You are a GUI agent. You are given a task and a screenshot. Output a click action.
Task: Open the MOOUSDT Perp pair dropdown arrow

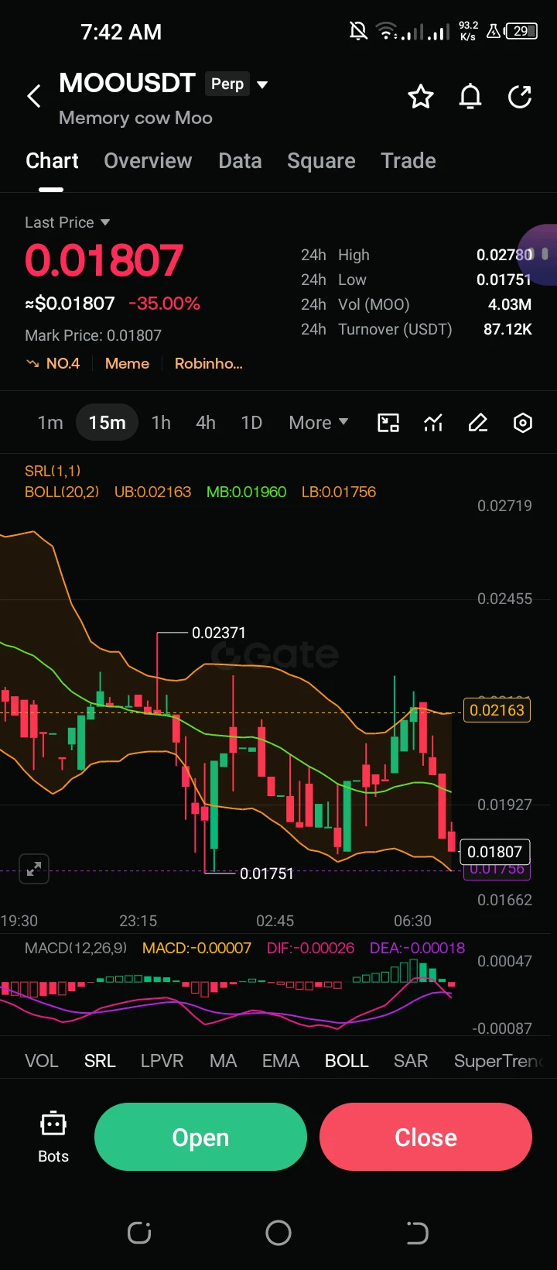tap(262, 84)
